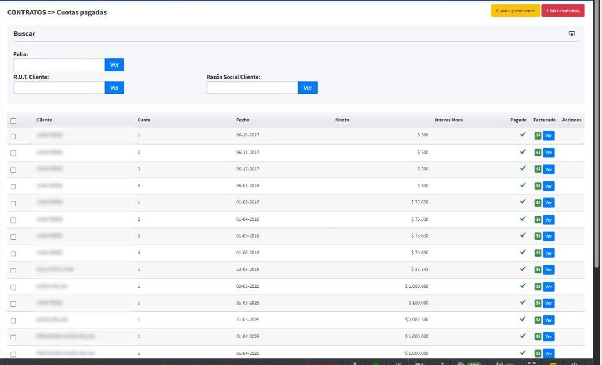Focus the Folio search field
The width and height of the screenshot is (602, 365).
(x=59, y=65)
